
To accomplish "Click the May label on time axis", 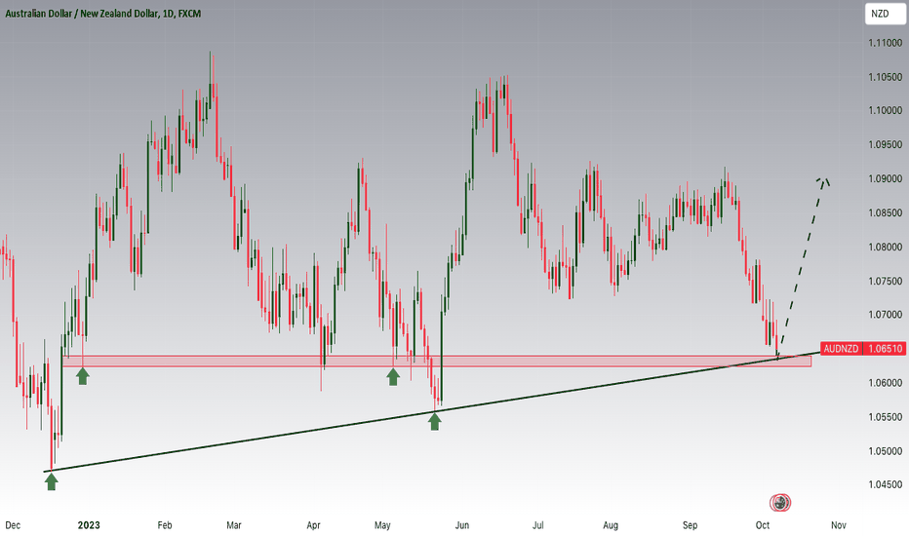I will pos(382,525).
